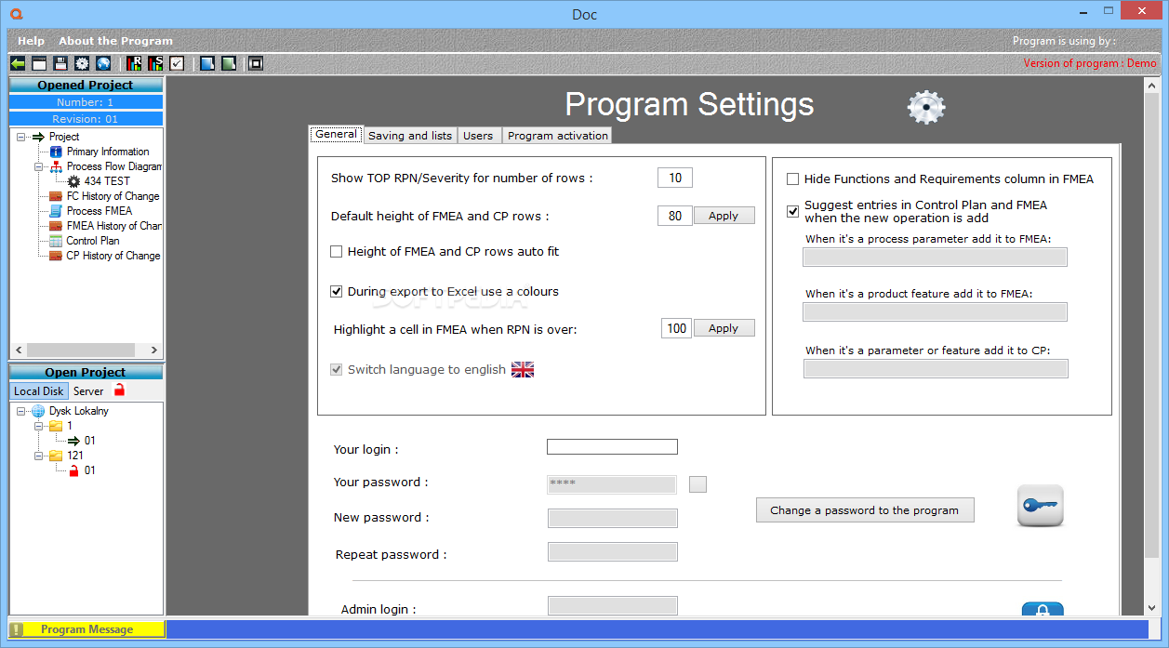The height and width of the screenshot is (648, 1169).
Task: Toggle Switch language to english checkbox
Action: [x=337, y=369]
